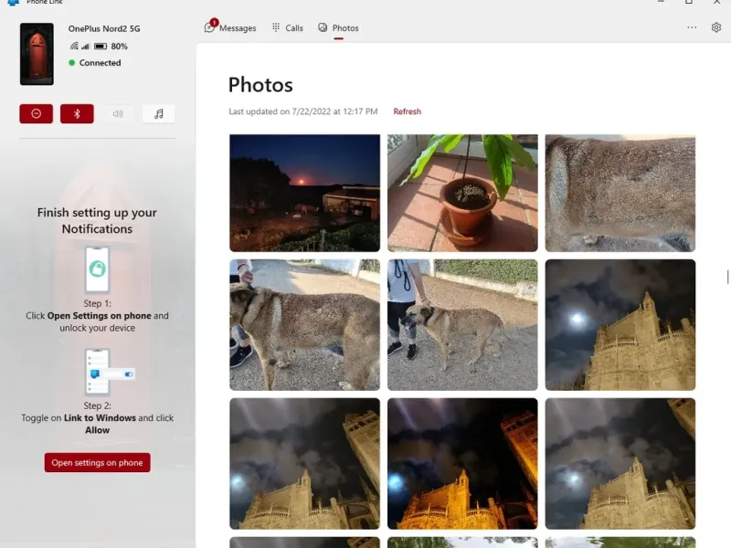Switch to the Calls tab
731x548 pixels.
click(288, 28)
